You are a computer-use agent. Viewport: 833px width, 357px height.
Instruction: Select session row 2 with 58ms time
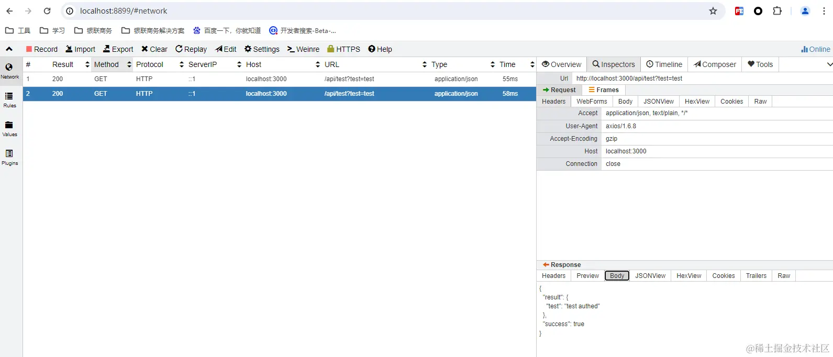280,94
